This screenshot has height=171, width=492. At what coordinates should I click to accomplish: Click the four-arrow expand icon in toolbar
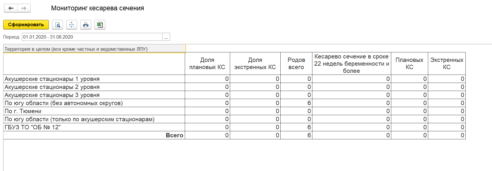(72, 25)
